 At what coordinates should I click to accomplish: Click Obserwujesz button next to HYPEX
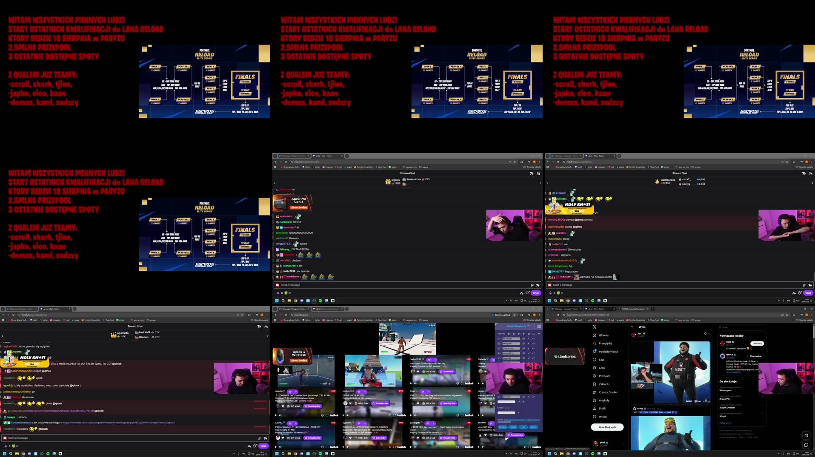pyautogui.click(x=755, y=356)
